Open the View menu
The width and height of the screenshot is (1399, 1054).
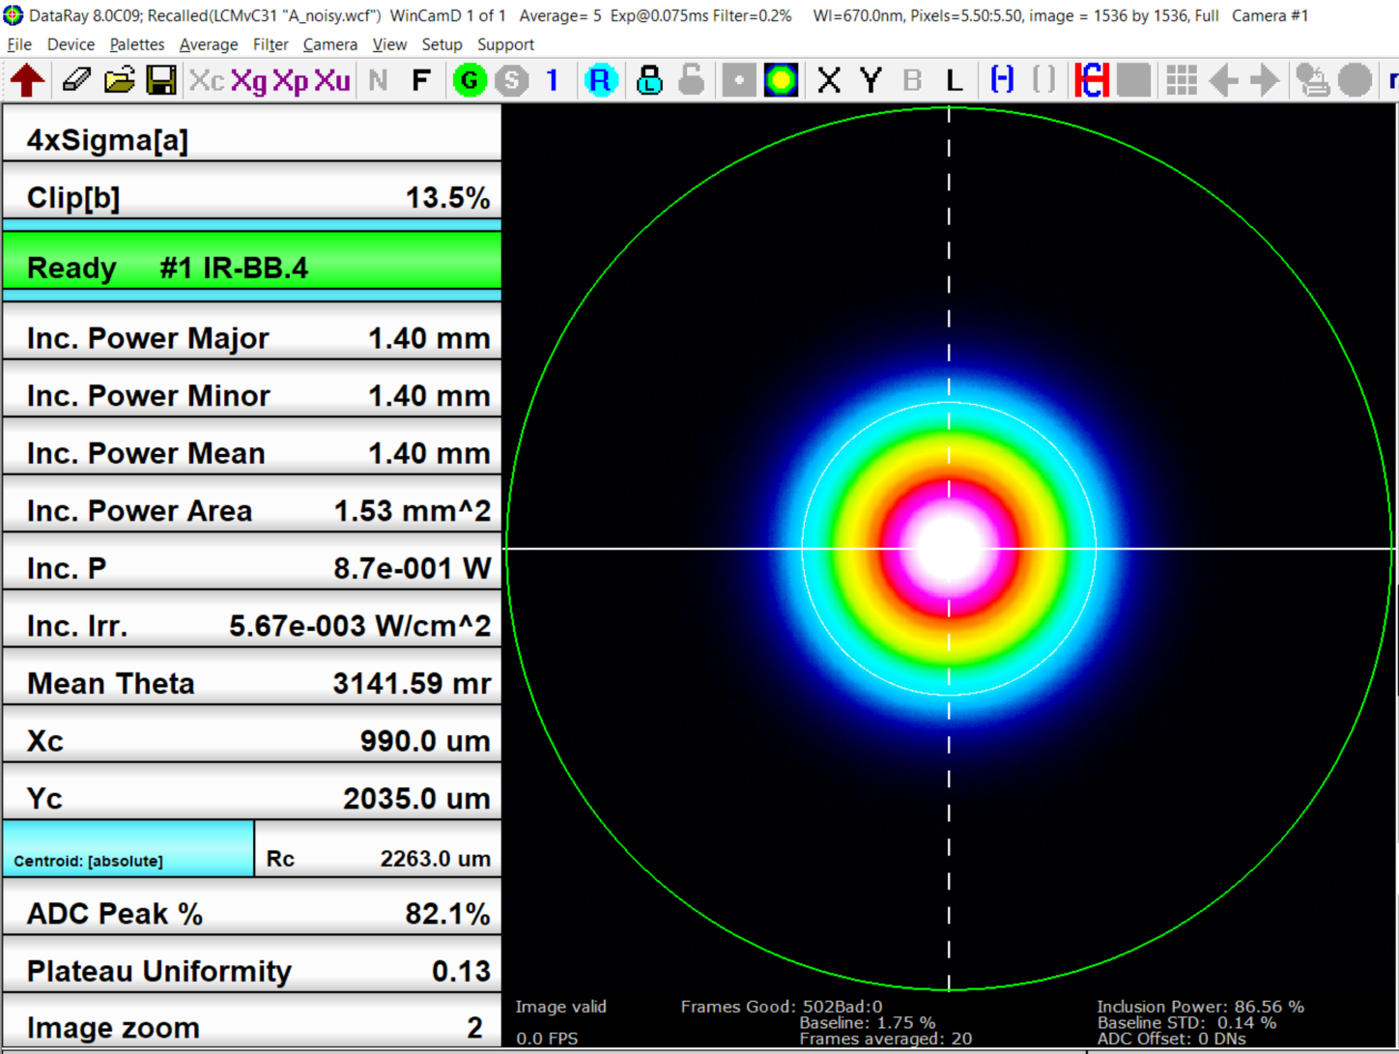pyautogui.click(x=389, y=44)
